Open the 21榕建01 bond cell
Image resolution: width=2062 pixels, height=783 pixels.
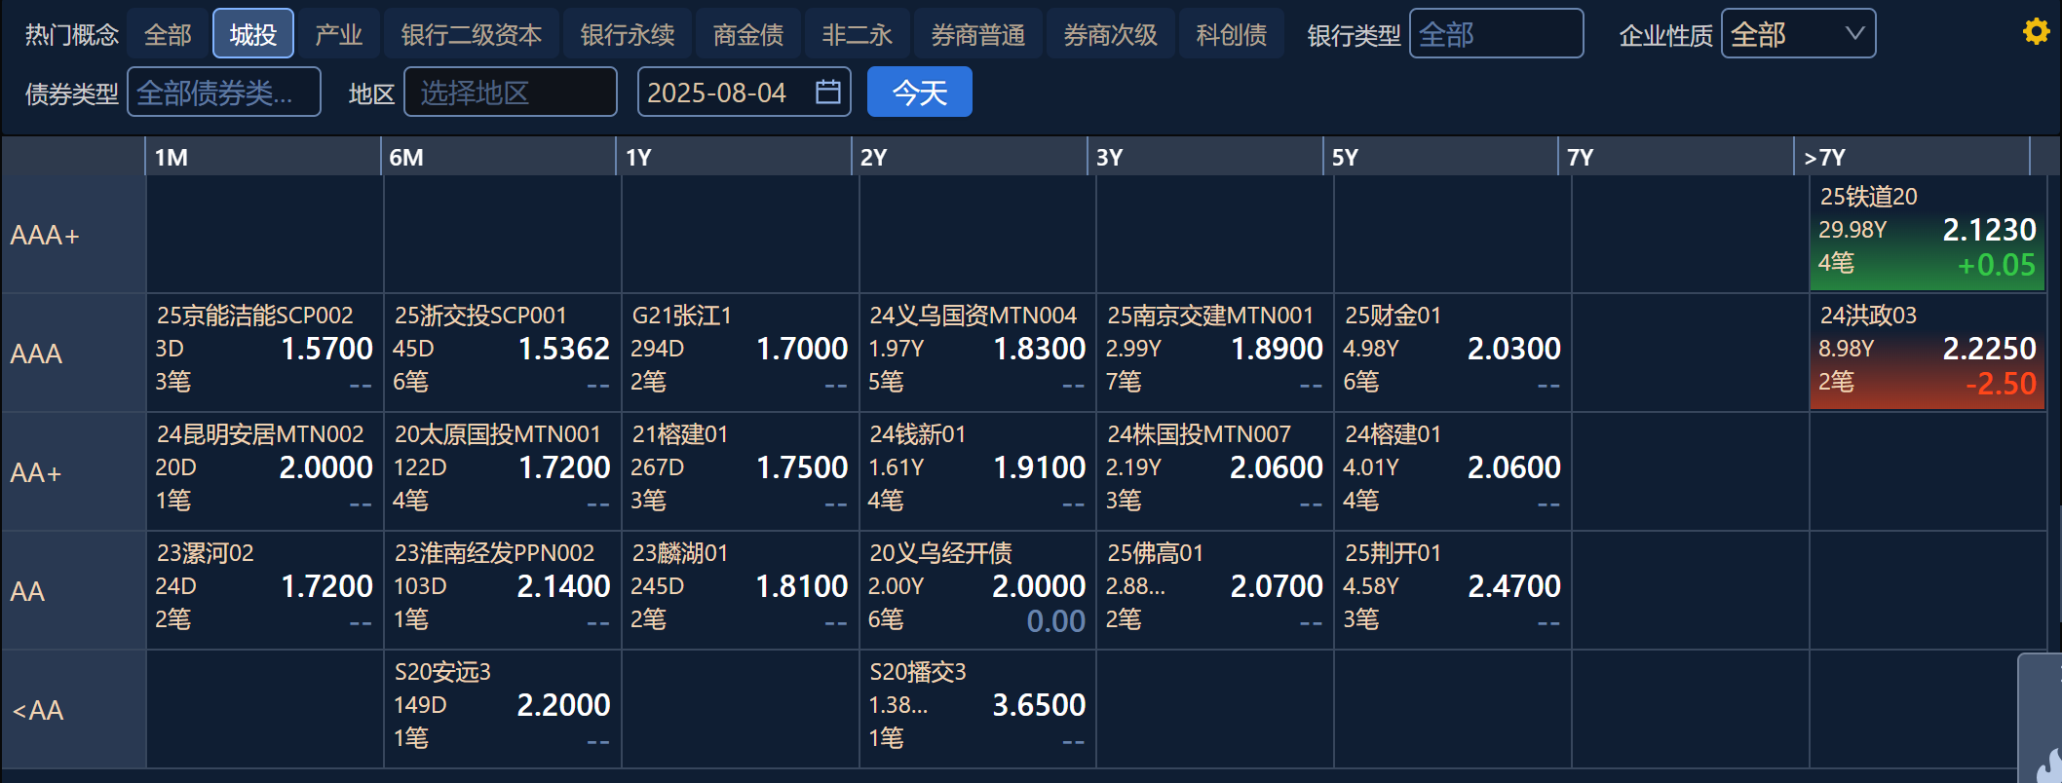tap(741, 471)
